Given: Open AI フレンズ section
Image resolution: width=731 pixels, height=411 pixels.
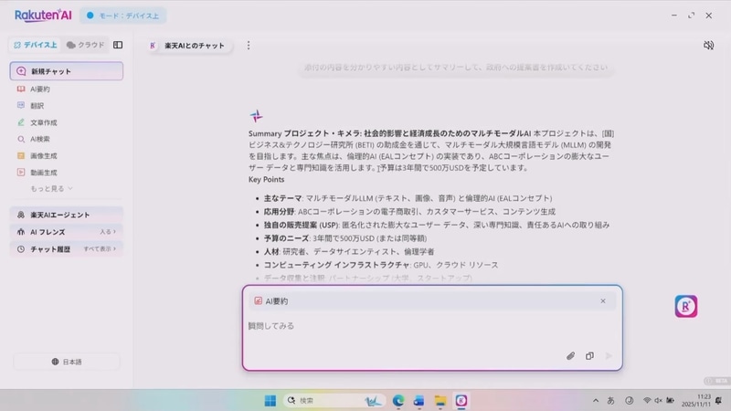Looking at the screenshot, I should point(66,232).
